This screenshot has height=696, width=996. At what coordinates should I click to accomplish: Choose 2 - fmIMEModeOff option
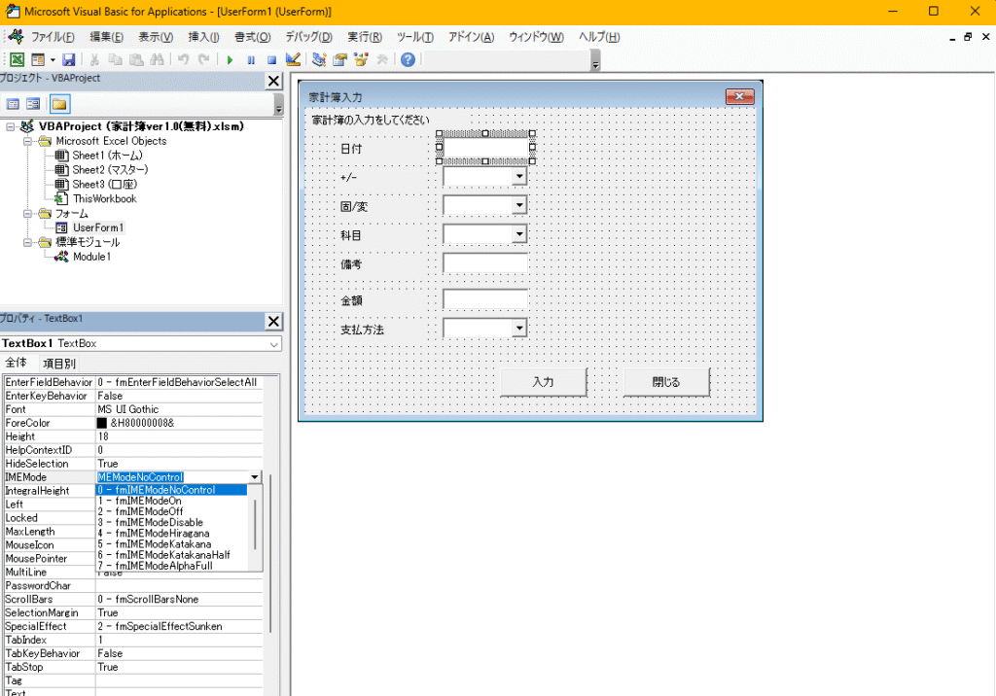[171, 511]
